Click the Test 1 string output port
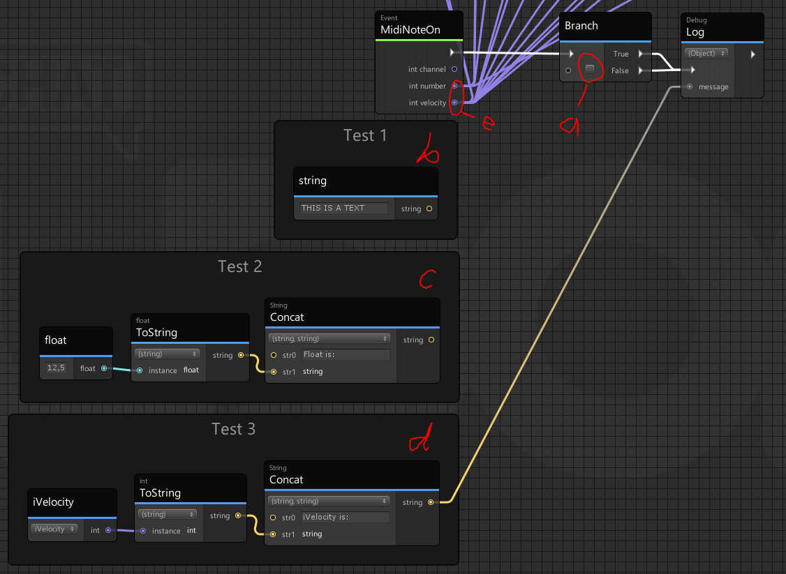The height and width of the screenshot is (574, 786). pos(429,209)
